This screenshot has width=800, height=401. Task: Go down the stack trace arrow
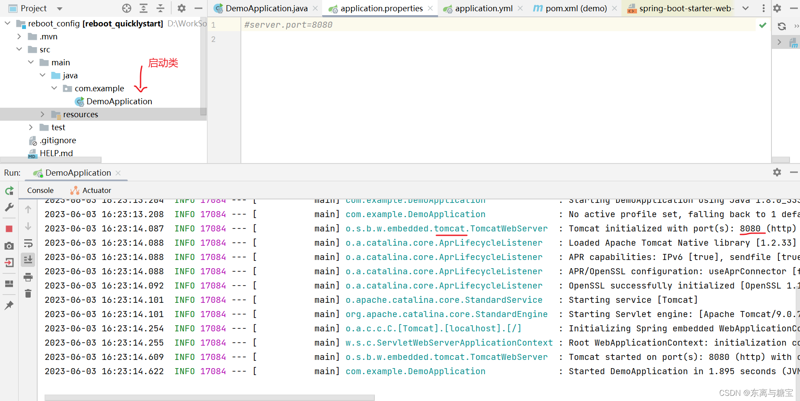click(28, 226)
